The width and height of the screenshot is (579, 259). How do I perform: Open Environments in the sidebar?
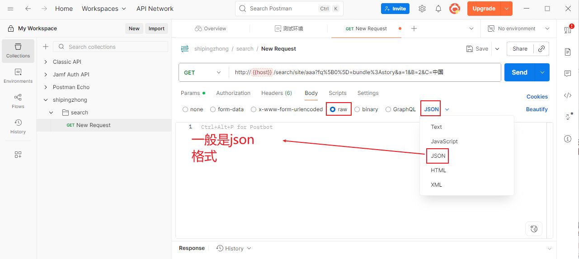18,75
